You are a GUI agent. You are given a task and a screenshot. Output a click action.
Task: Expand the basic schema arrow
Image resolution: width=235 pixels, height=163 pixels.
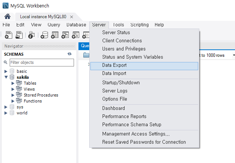pyautogui.click(x=6, y=71)
